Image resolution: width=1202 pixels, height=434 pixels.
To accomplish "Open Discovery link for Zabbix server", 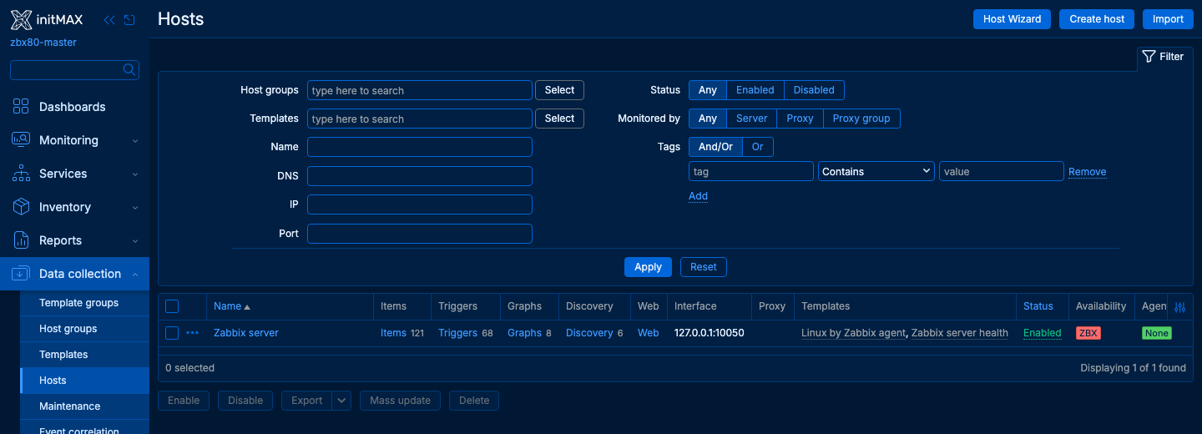I will (x=589, y=333).
